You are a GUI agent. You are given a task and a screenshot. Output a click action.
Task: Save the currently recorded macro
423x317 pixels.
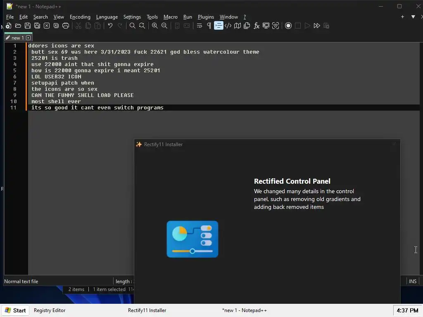pyautogui.click(x=326, y=26)
